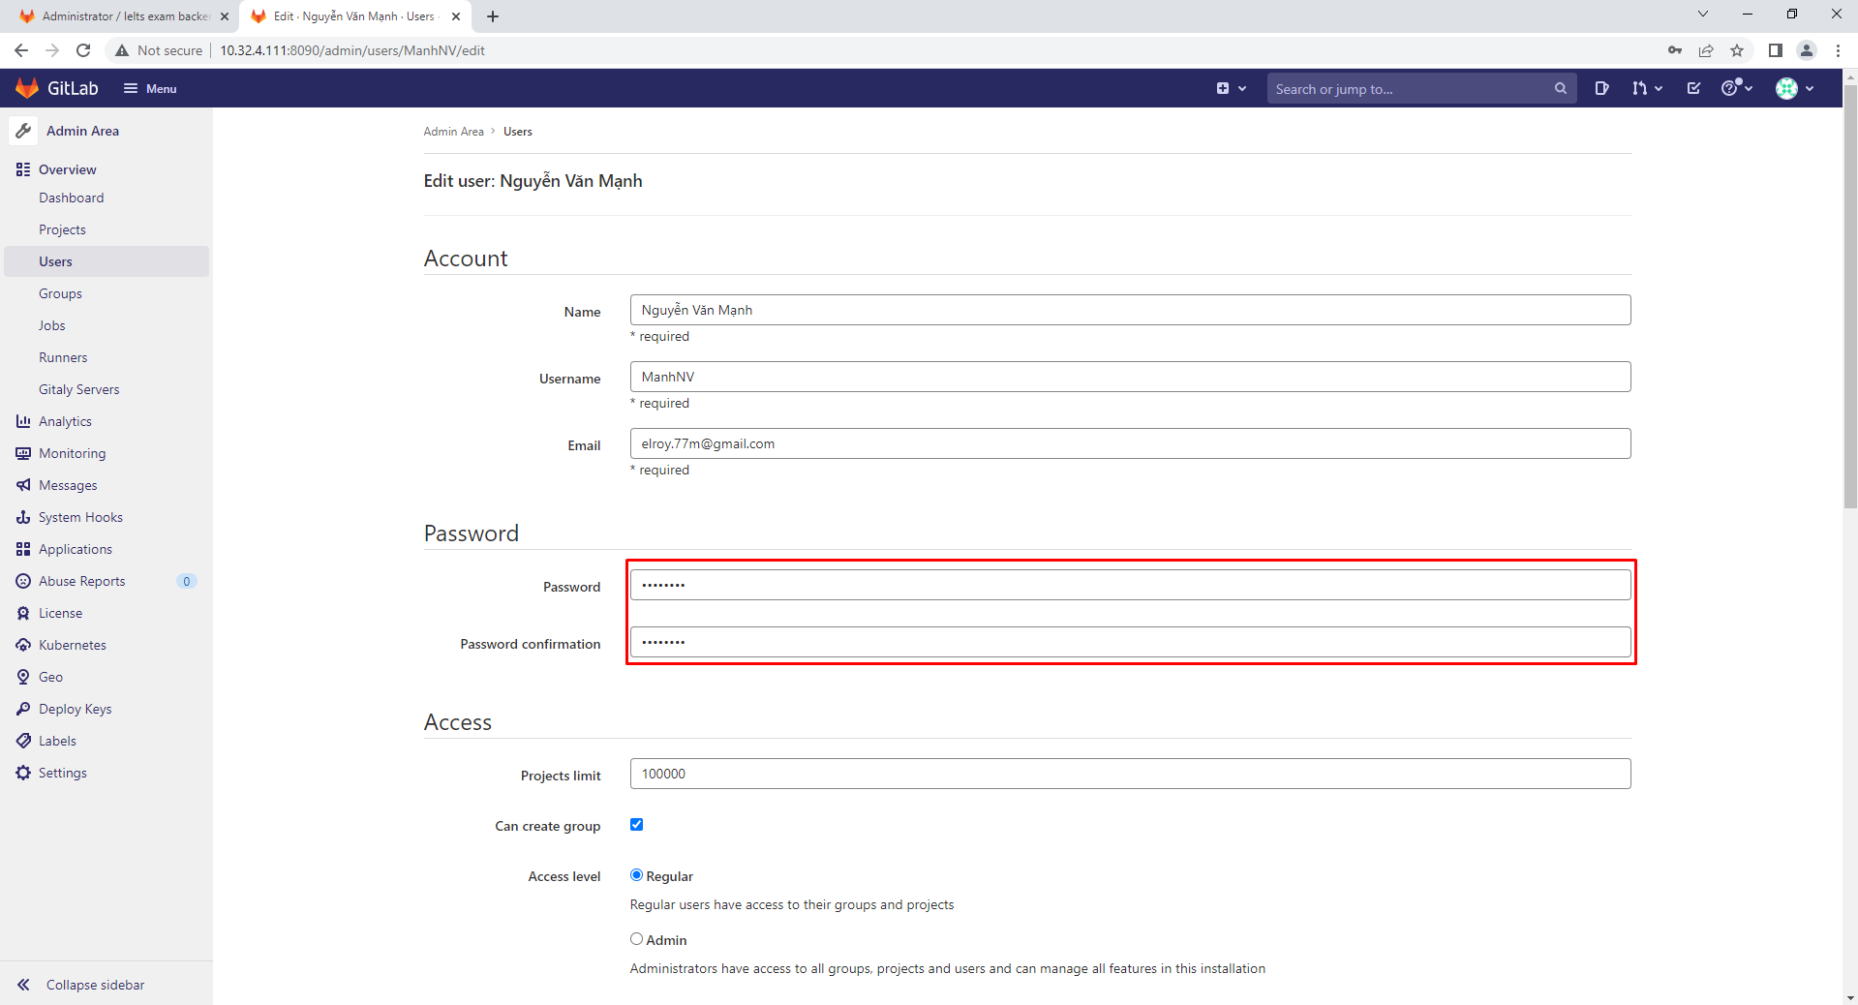Open Projects in the sidebar
1858x1005 pixels.
[x=62, y=229]
